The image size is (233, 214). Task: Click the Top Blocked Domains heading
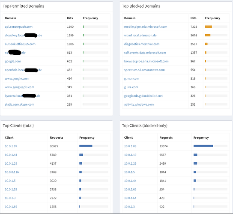(141, 6)
